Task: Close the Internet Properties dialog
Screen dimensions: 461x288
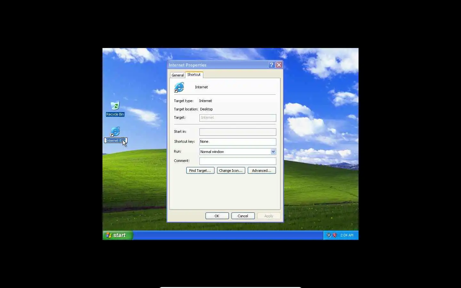Action: point(279,65)
